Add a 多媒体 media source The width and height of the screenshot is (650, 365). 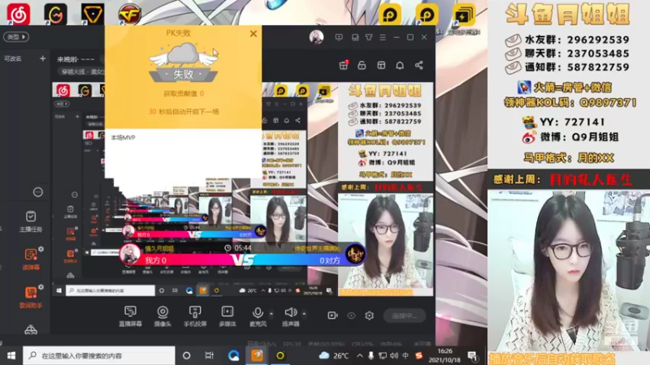227,316
